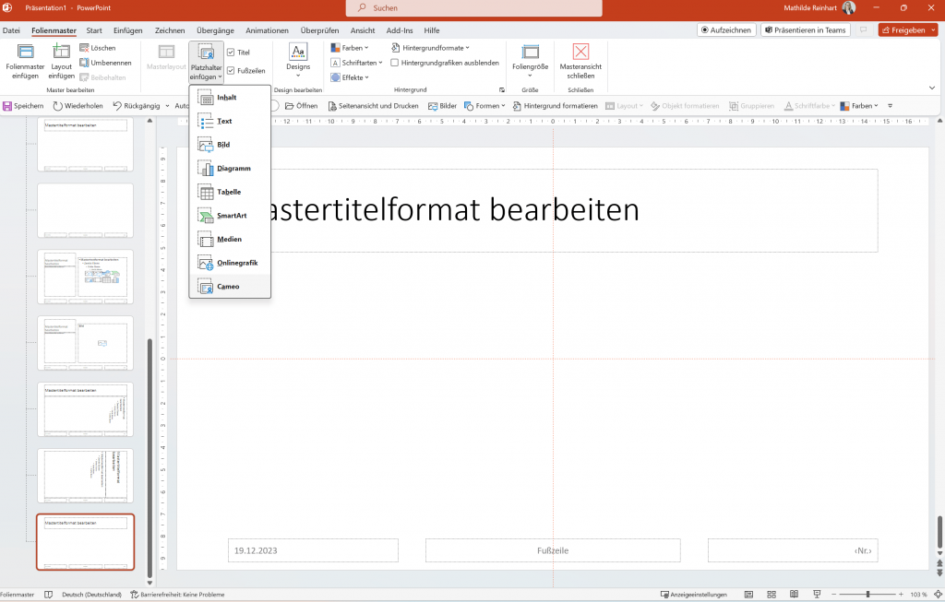
Task: Click Rückgängig button
Action: pyautogui.click(x=137, y=106)
